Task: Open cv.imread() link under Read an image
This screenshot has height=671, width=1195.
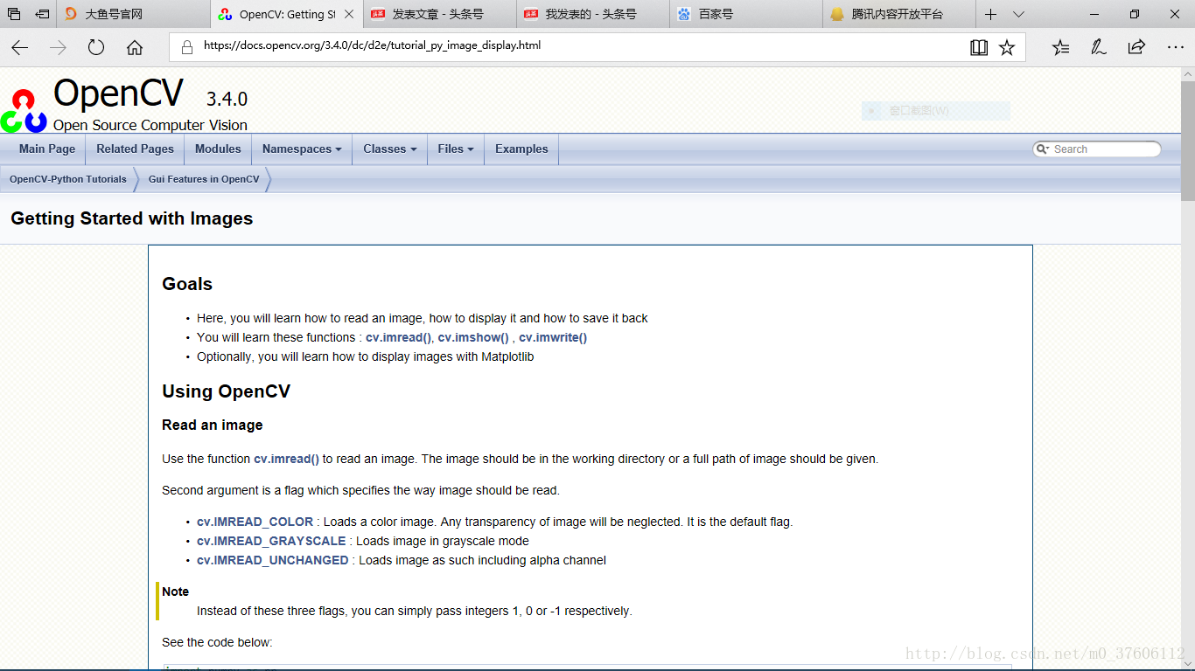Action: click(286, 459)
